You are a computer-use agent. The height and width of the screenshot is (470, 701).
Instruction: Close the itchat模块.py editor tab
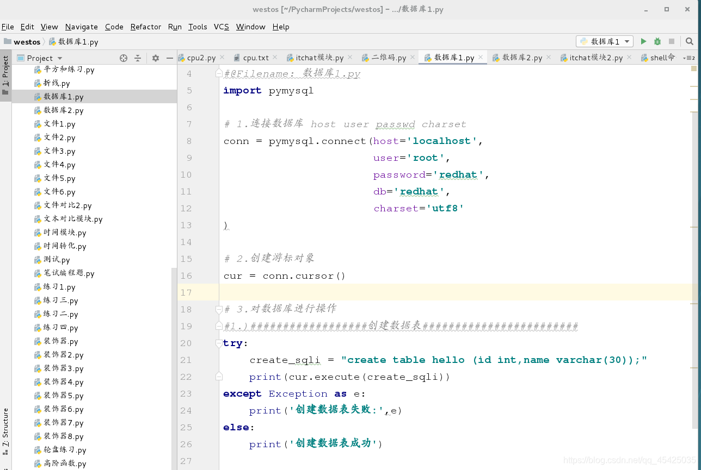(x=349, y=57)
